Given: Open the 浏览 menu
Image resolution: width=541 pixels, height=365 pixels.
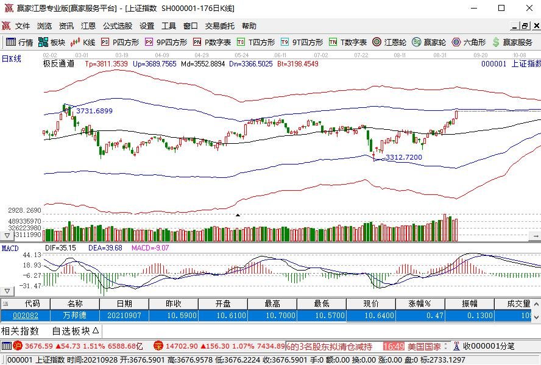Looking at the screenshot, I should click(x=44, y=26).
